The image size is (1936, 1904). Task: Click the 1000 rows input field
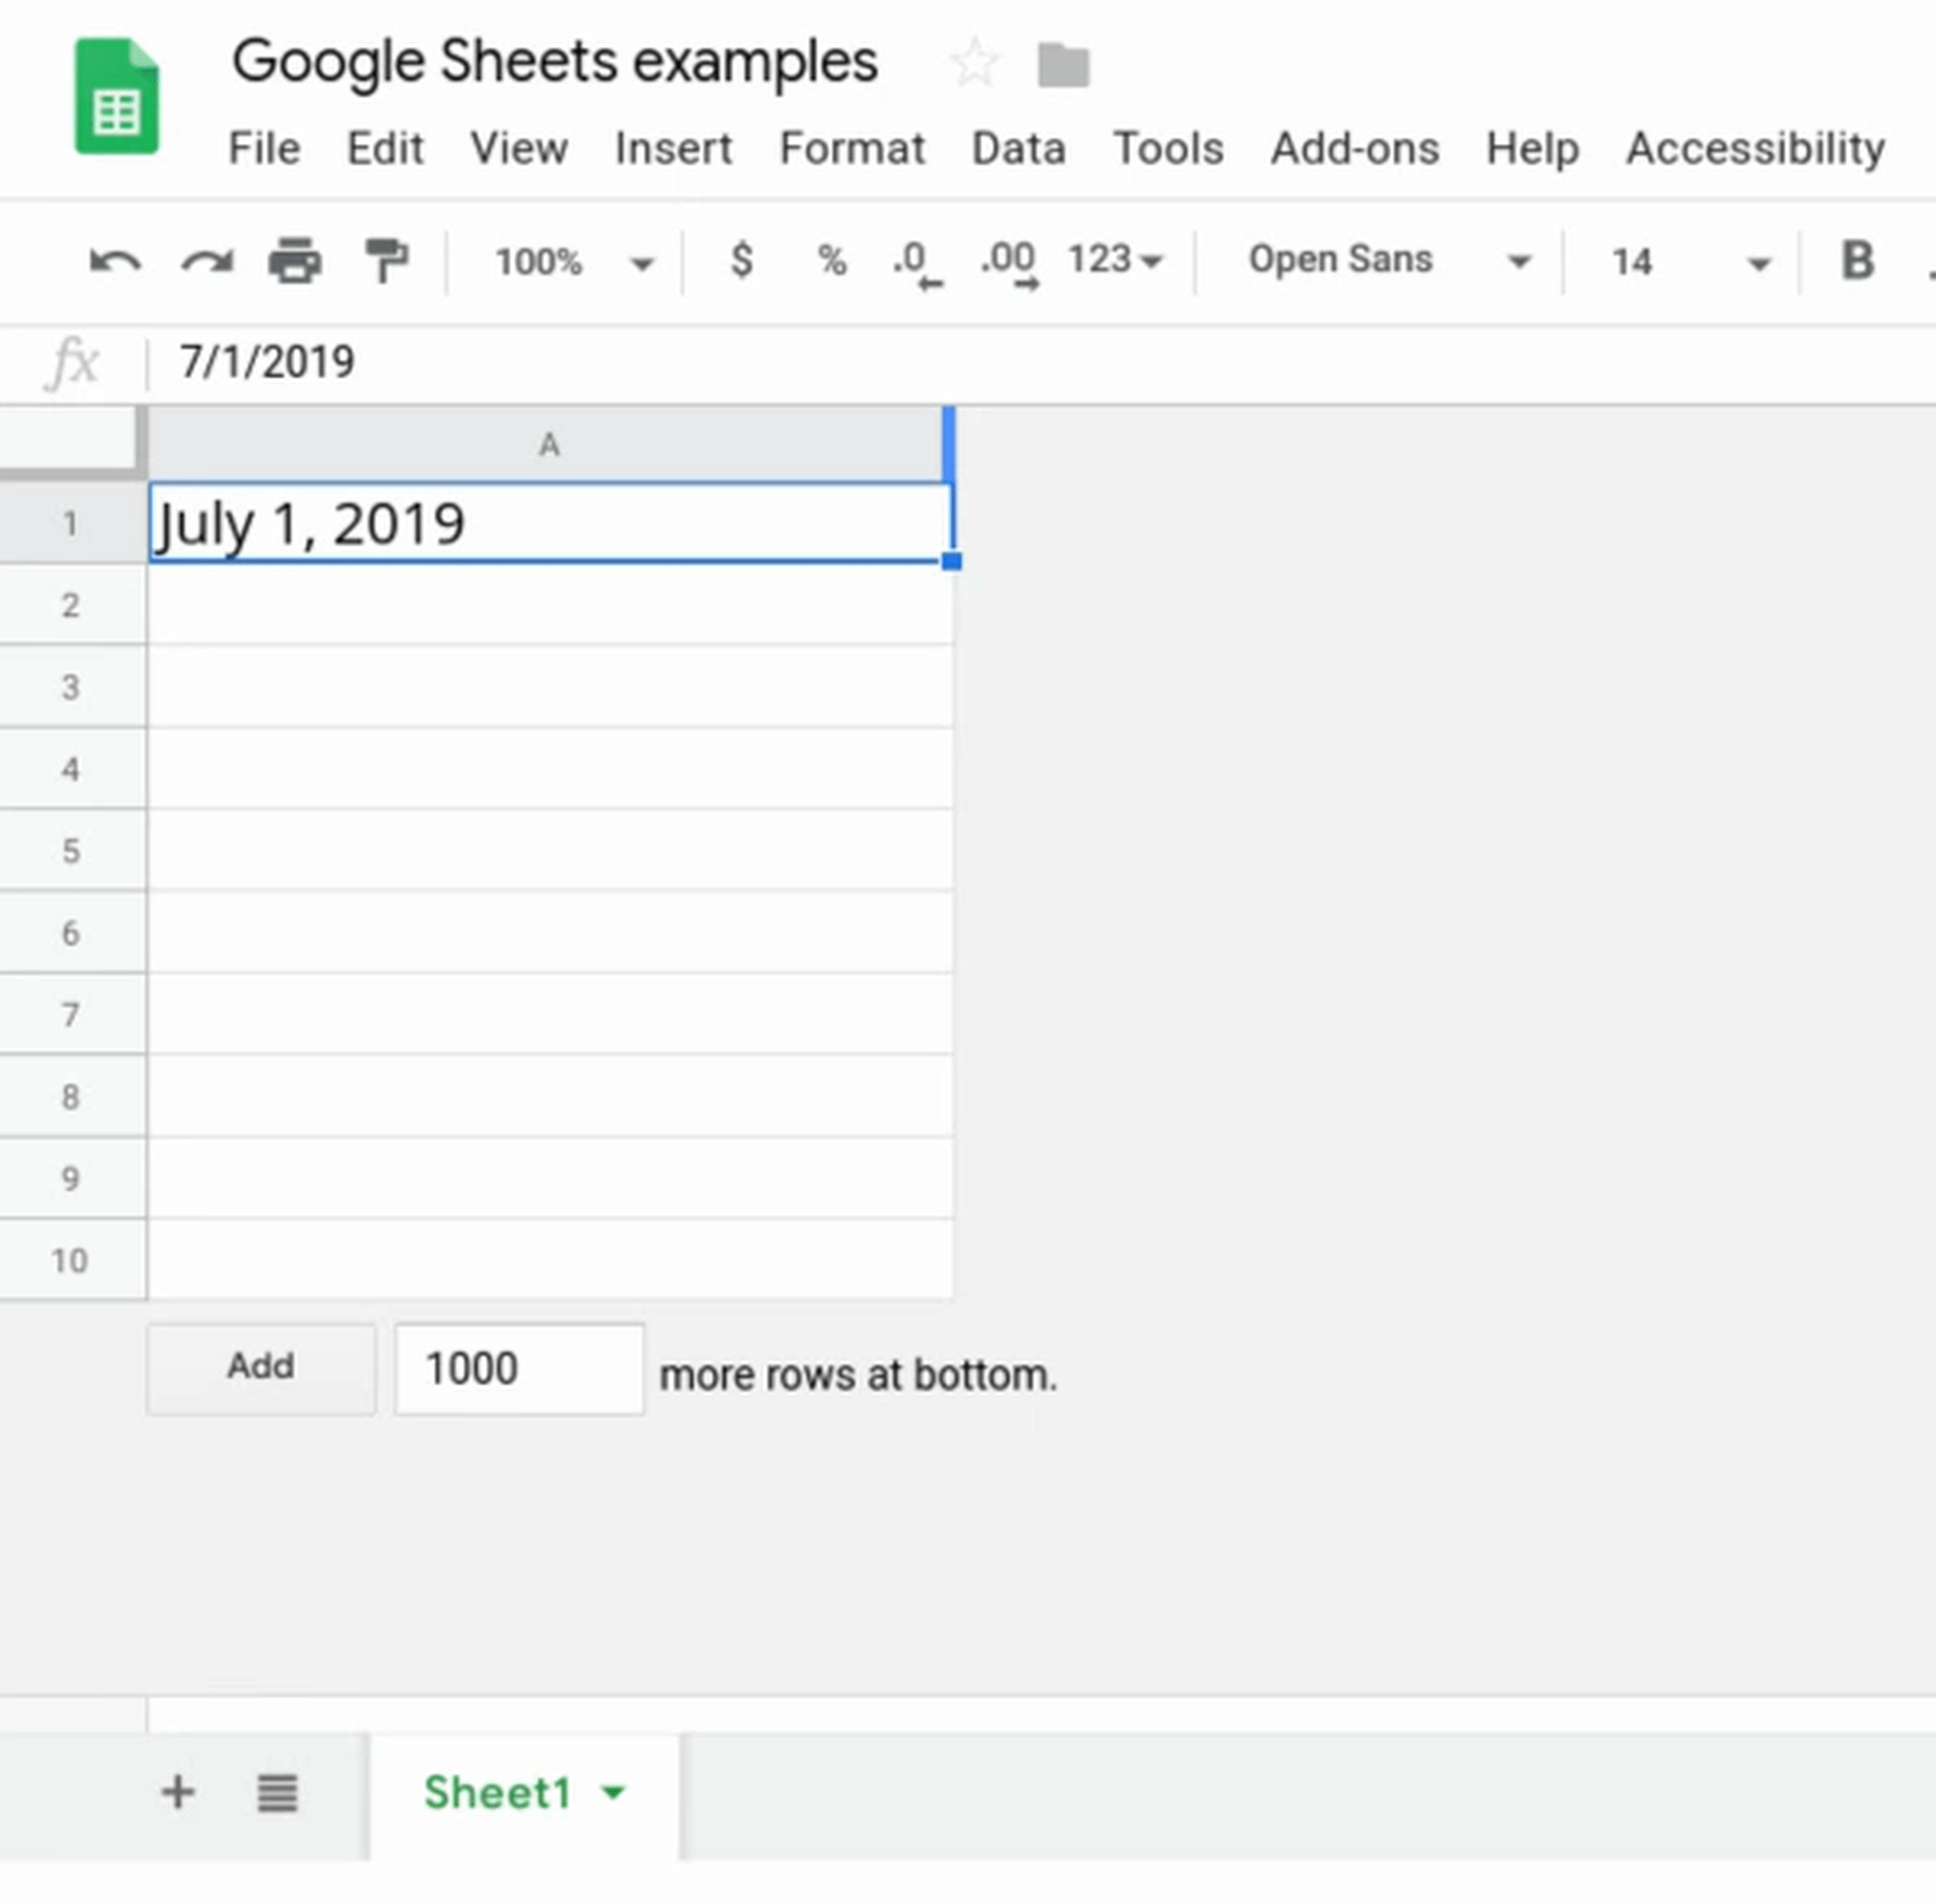click(x=518, y=1367)
